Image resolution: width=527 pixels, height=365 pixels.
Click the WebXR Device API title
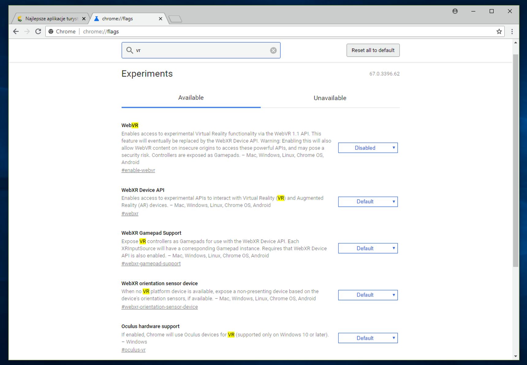(143, 190)
